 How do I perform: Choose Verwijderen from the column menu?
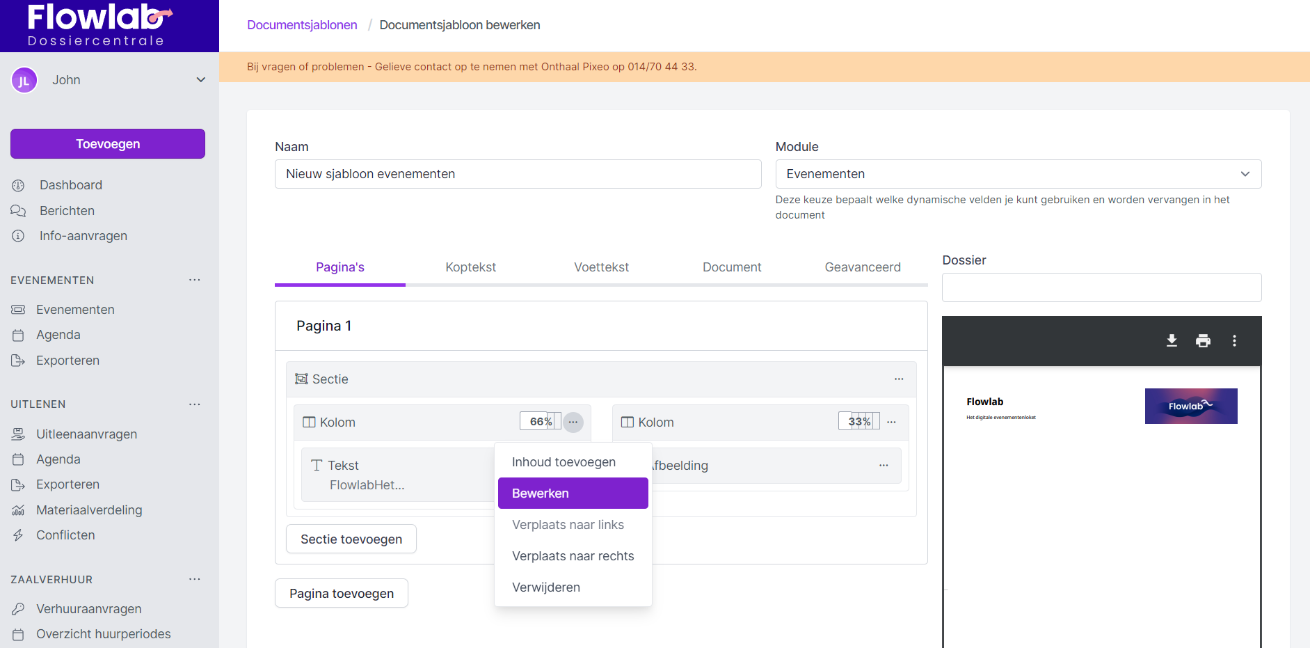(546, 587)
